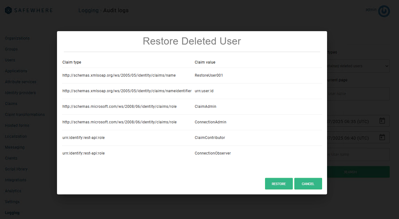This screenshot has width=399, height=219.
Task: Open Analytics in sidebar
Action: (x=13, y=191)
